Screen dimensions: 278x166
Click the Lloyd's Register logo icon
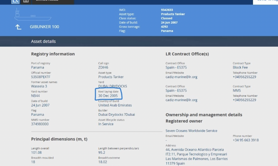15,1
